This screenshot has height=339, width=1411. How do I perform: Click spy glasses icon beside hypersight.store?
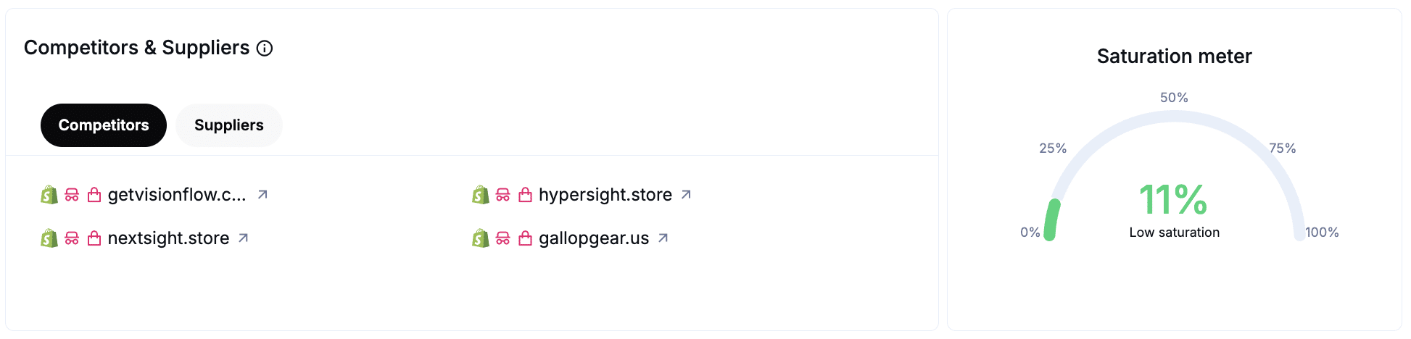coord(502,195)
